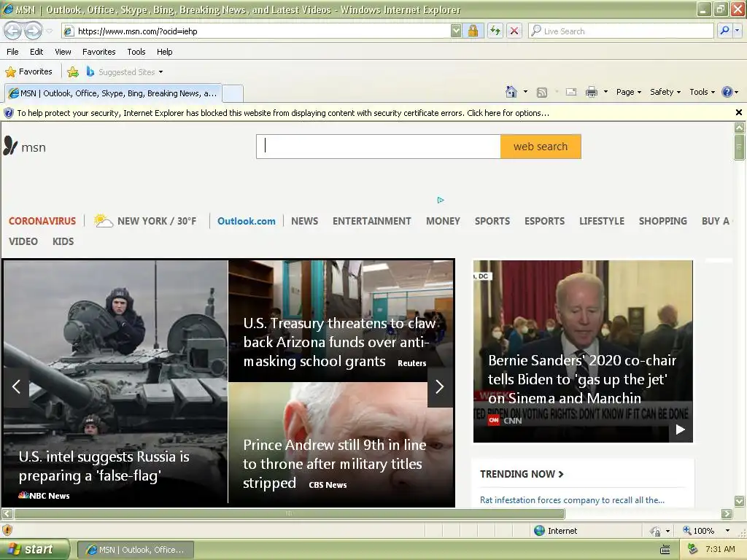This screenshot has width=747, height=560.
Task: Open the View menu
Action: tap(63, 52)
